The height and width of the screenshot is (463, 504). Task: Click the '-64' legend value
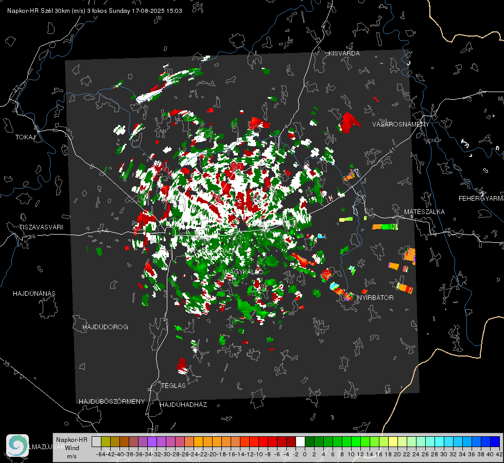click(100, 454)
